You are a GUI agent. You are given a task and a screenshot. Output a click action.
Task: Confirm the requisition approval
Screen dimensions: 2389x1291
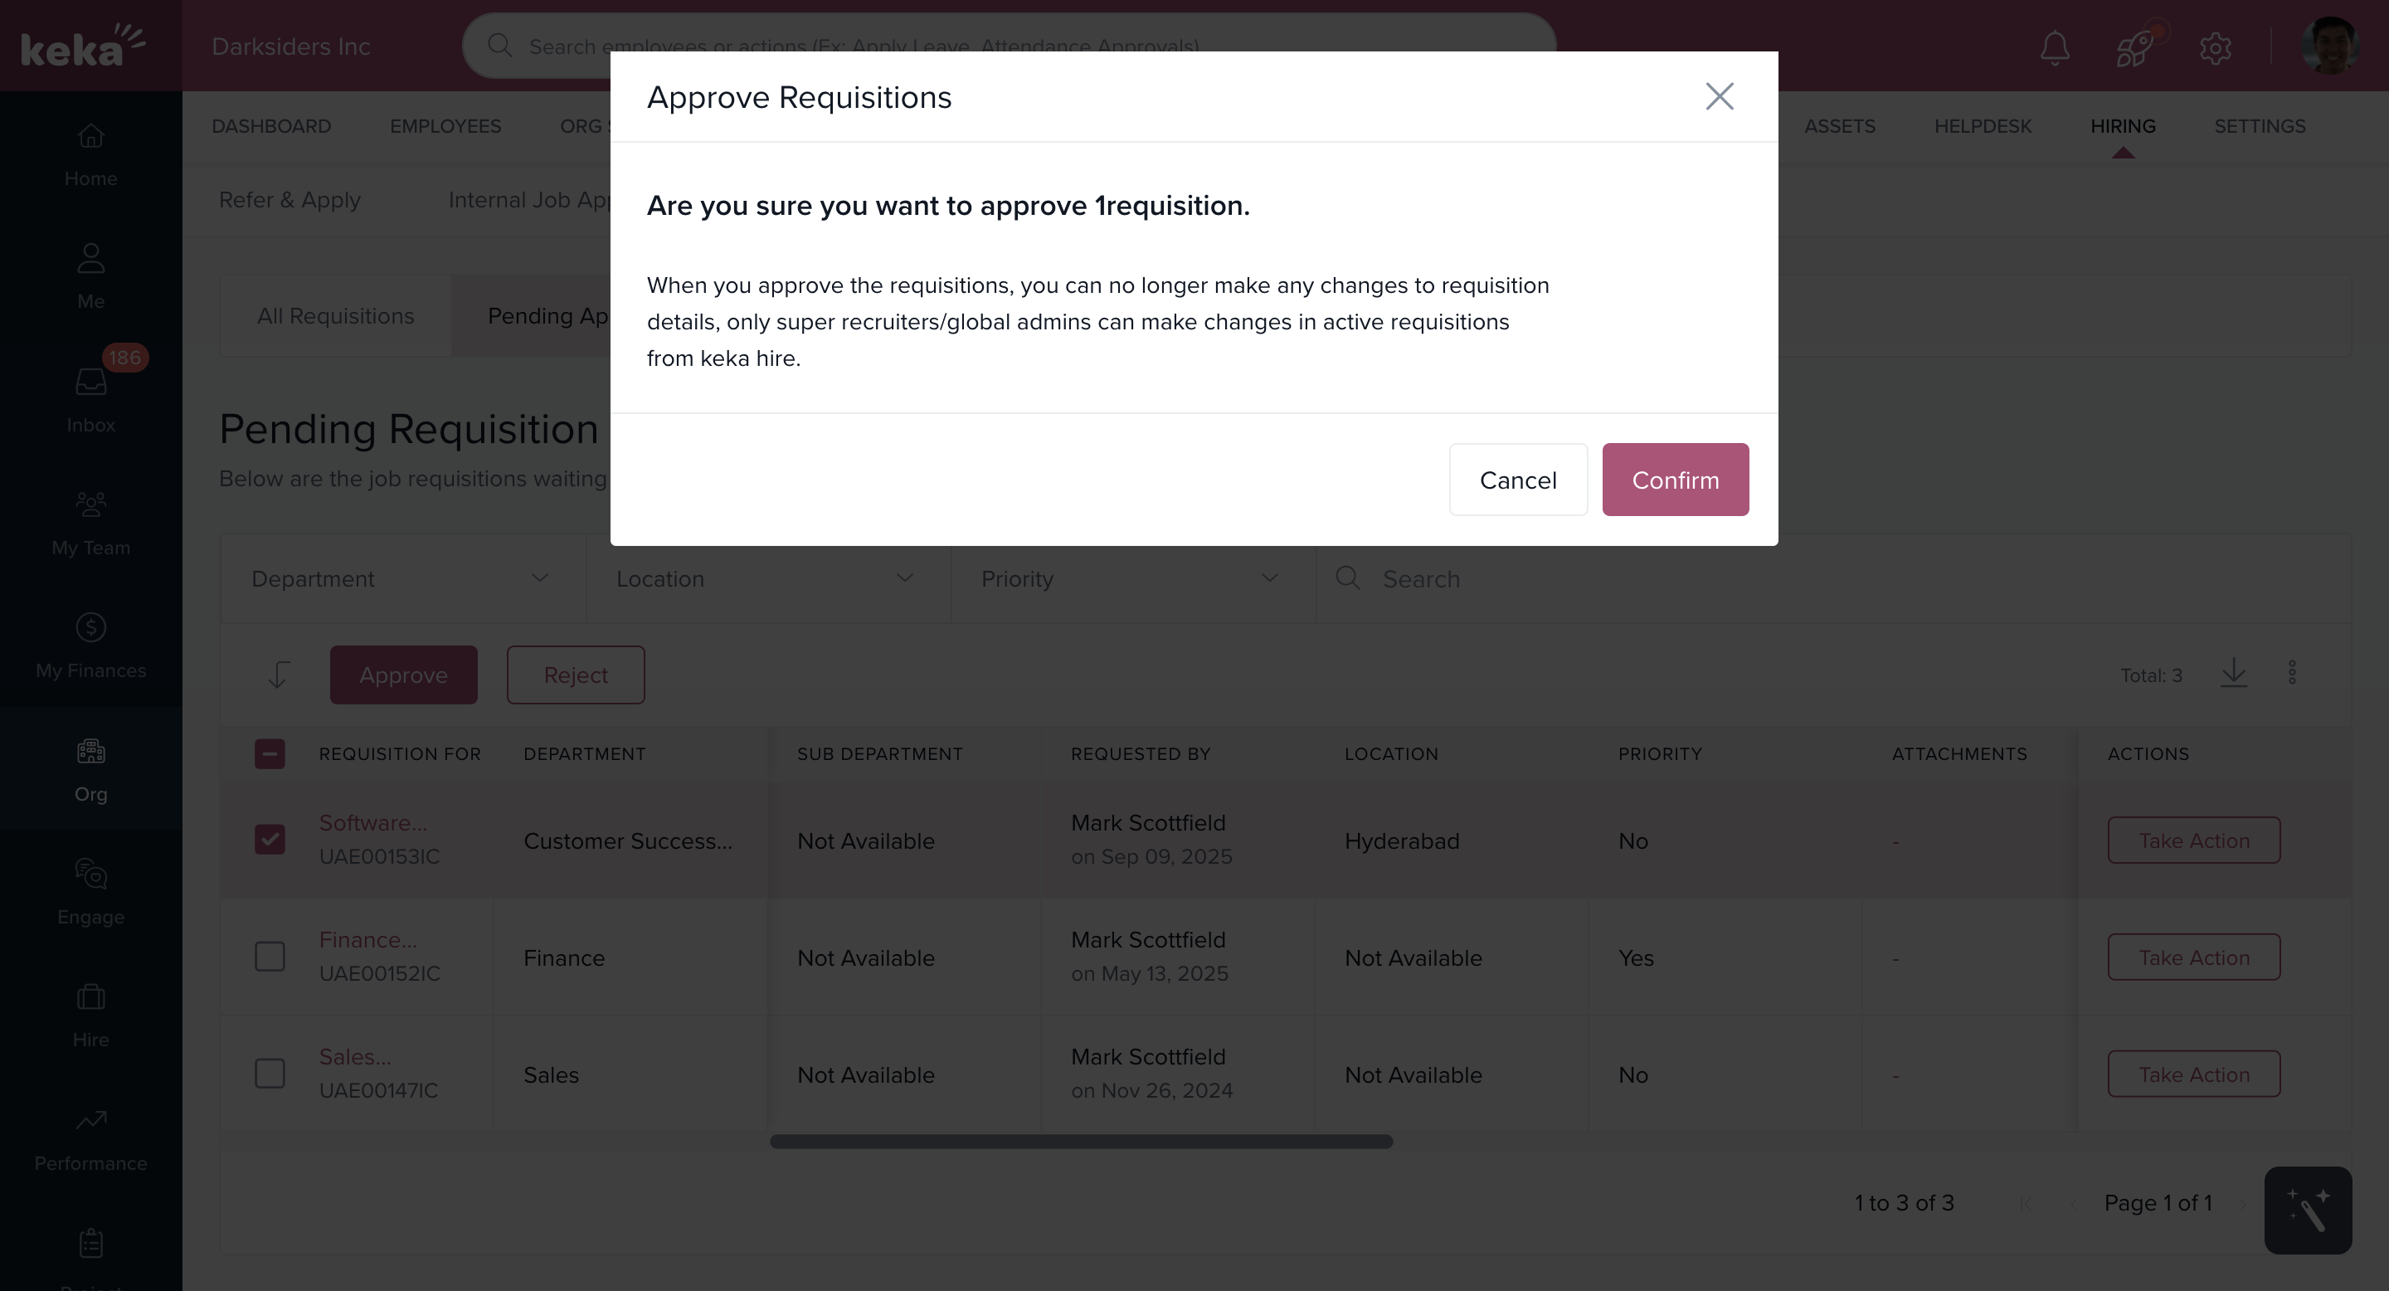(1675, 480)
